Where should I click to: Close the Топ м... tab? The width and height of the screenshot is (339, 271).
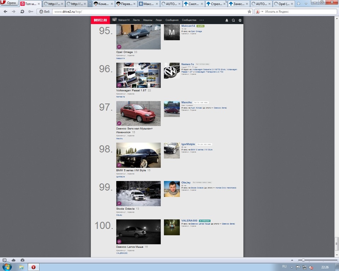[x=39, y=4]
